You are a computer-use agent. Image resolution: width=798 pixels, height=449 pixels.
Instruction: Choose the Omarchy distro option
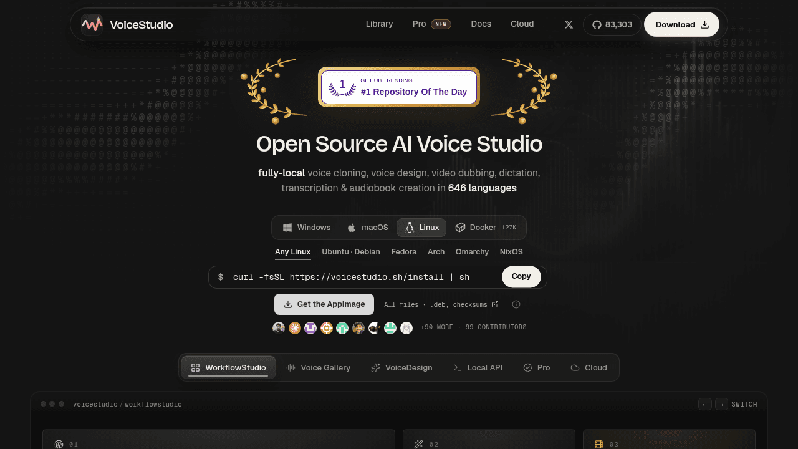click(x=472, y=252)
